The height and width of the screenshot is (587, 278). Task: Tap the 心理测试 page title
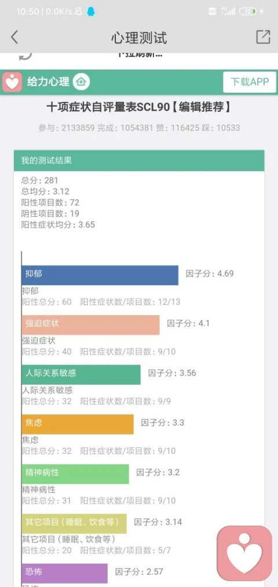pos(139,38)
